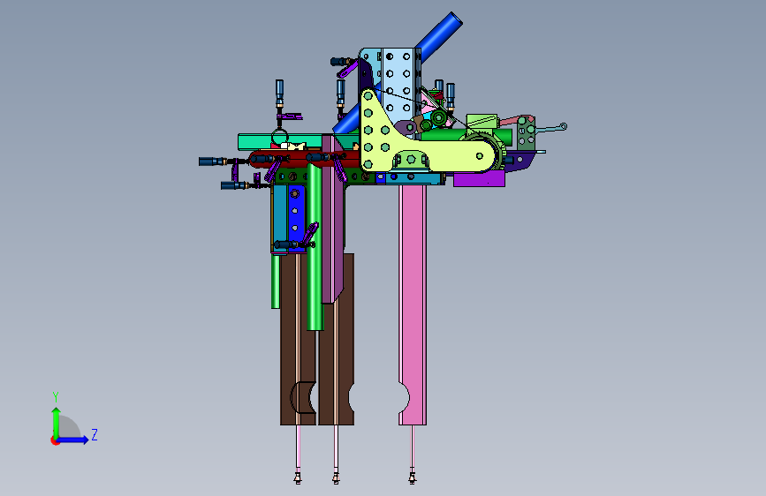Click the red origin point of the triad

pos(54,440)
